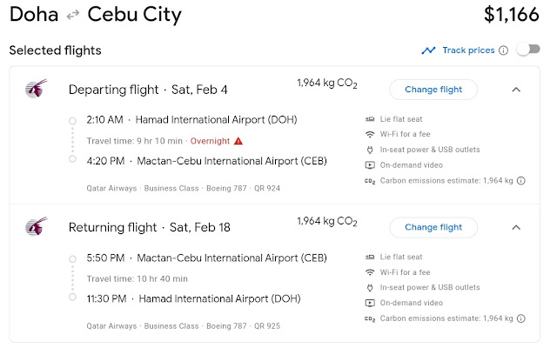Toggle the Track prices switch
Viewport: 557px width, 355px height.
(x=527, y=50)
